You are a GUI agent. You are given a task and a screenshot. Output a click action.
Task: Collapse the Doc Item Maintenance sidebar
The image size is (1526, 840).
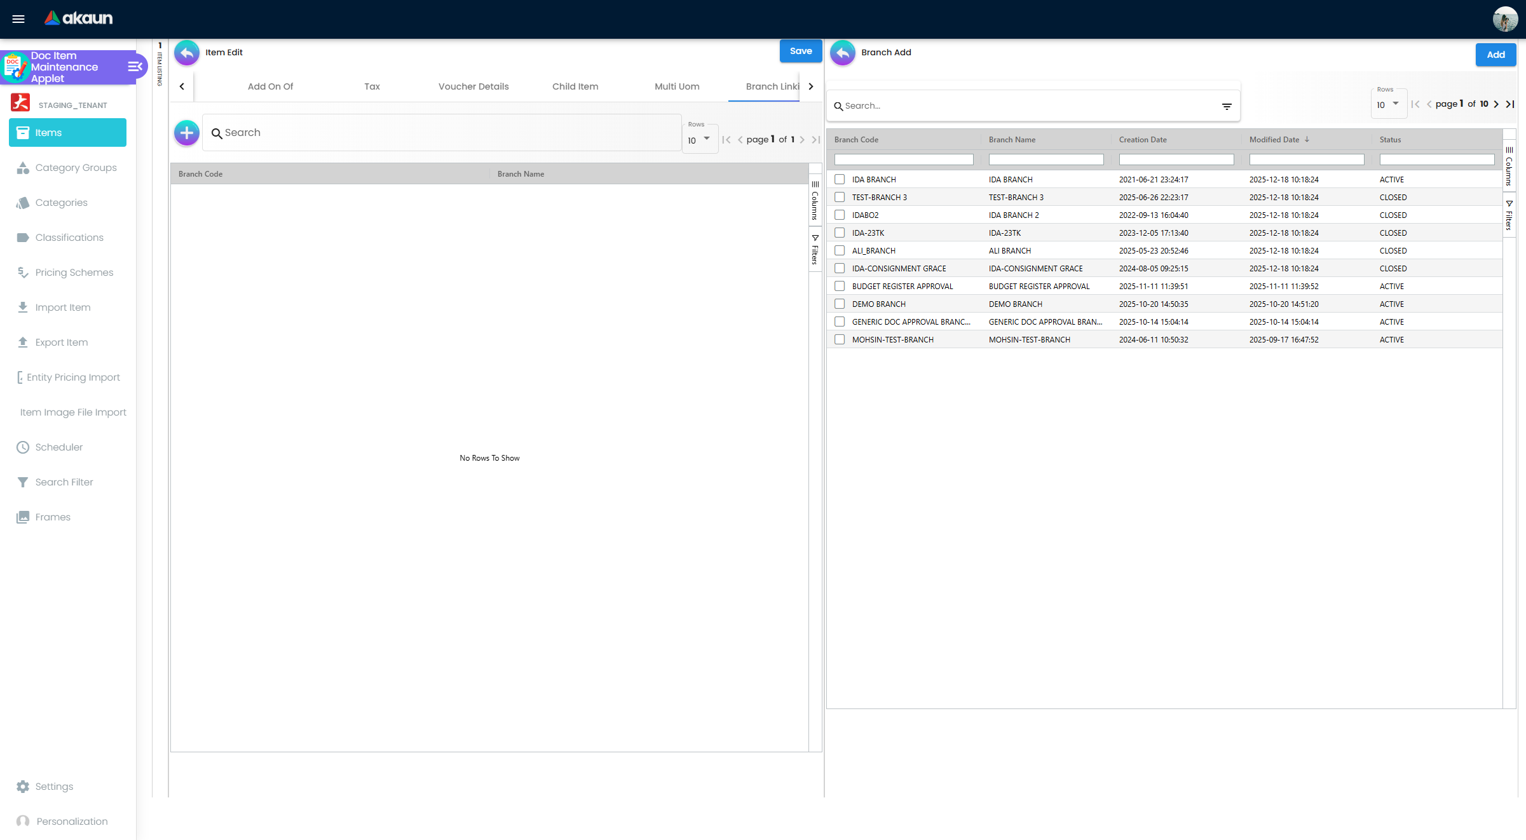(135, 67)
